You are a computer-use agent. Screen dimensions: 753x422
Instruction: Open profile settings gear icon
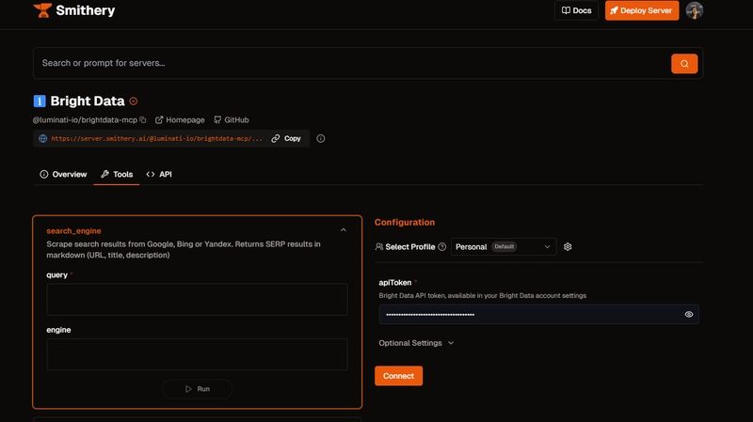[x=568, y=247]
